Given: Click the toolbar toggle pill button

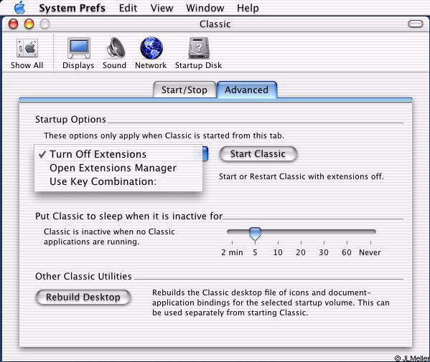Looking at the screenshot, I should pyautogui.click(x=416, y=24).
